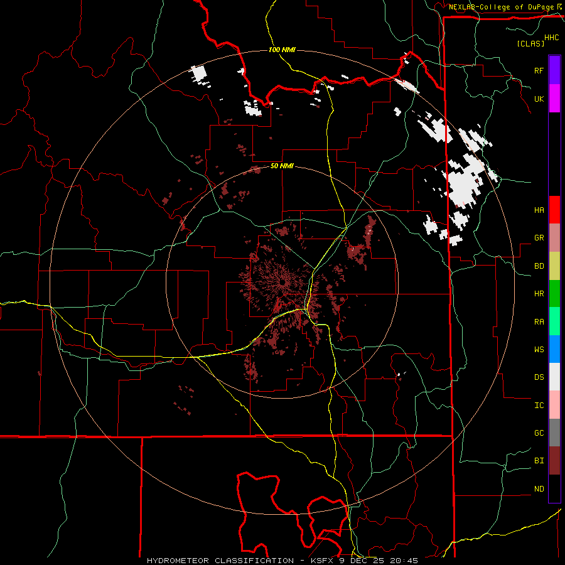Image resolution: width=565 pixels, height=565 pixels.
Task: Click the RA legend label
Action: 539,322
